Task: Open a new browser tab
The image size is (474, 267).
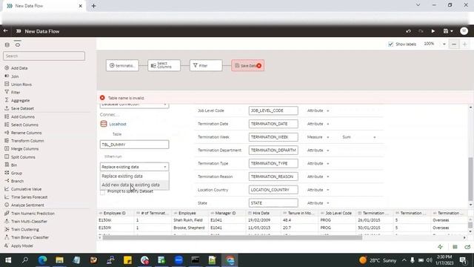Action: pyautogui.click(x=94, y=6)
